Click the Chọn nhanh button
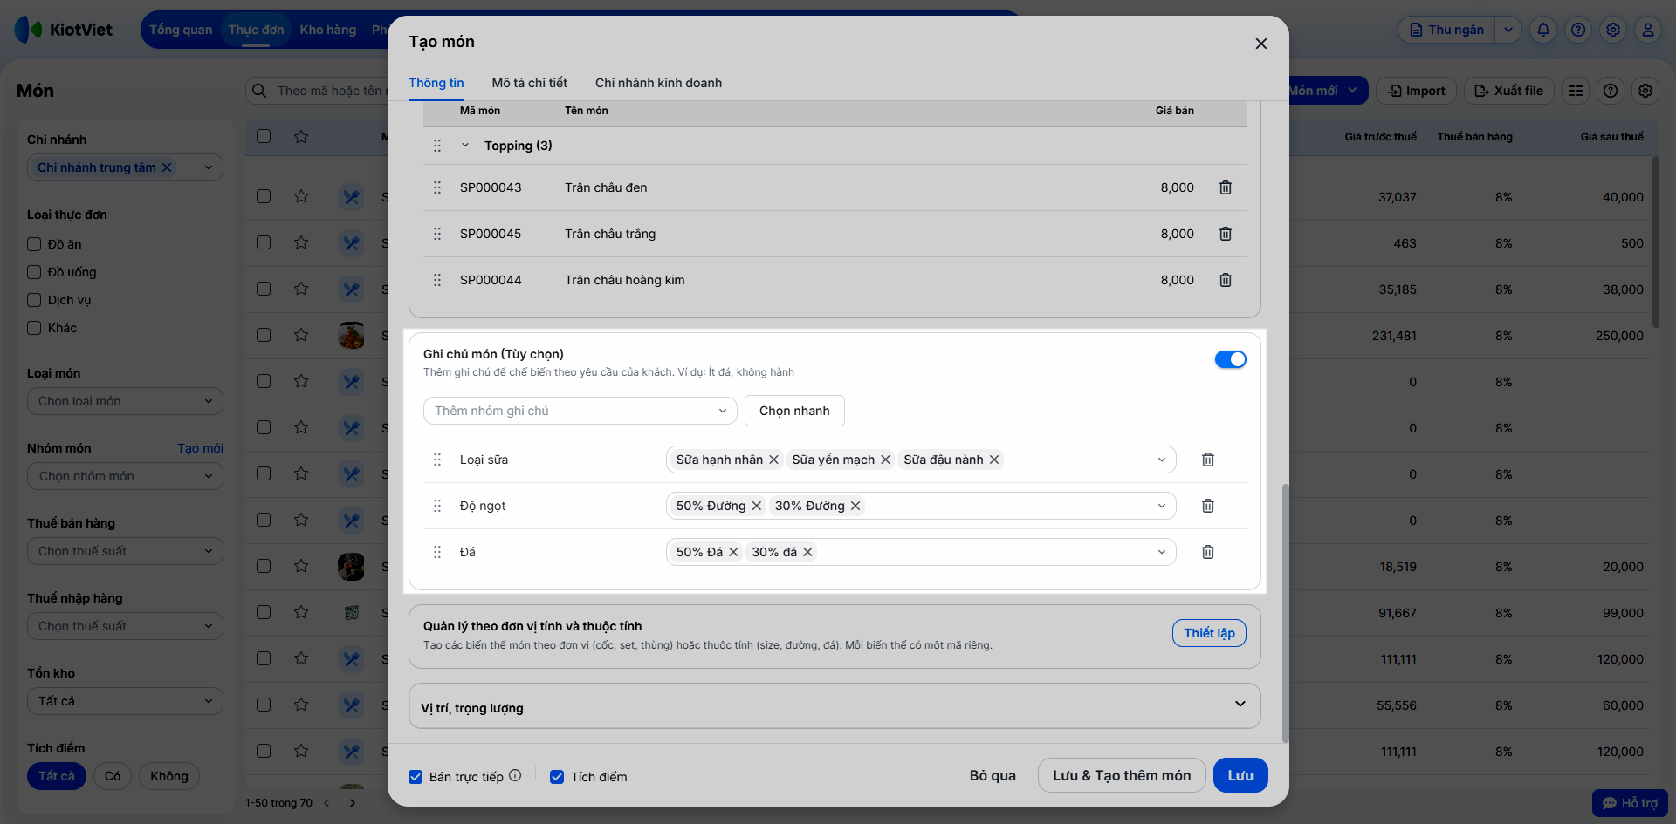 coord(794,411)
